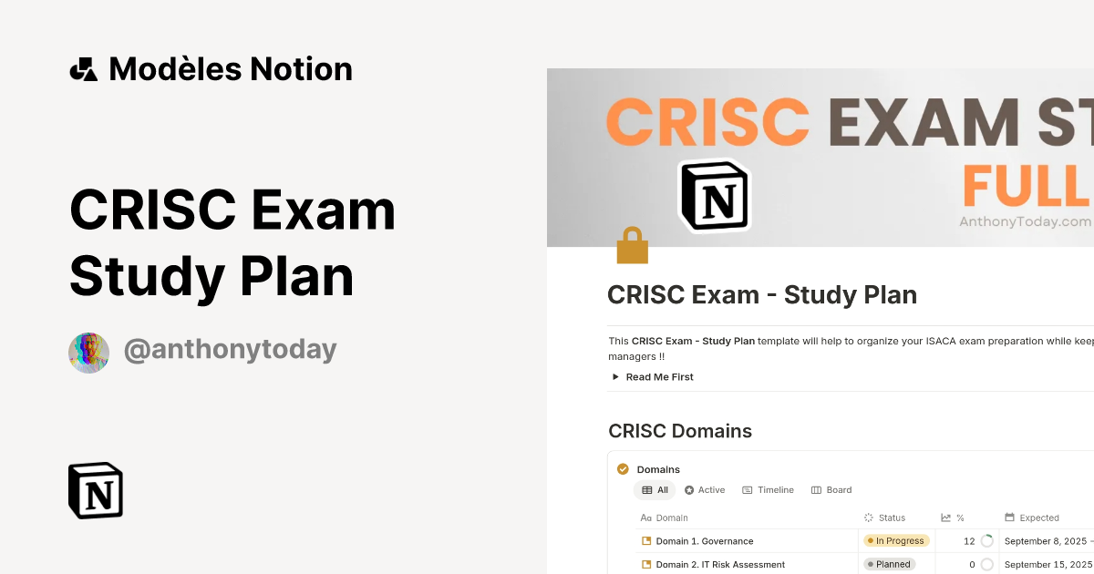Switch to the Active view tab
Image resolution: width=1094 pixels, height=574 pixels.
coord(705,490)
